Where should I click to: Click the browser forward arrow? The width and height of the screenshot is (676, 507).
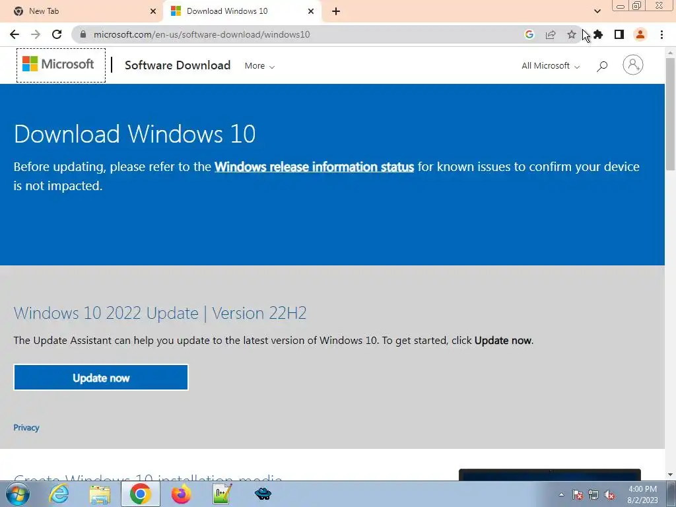tap(36, 34)
